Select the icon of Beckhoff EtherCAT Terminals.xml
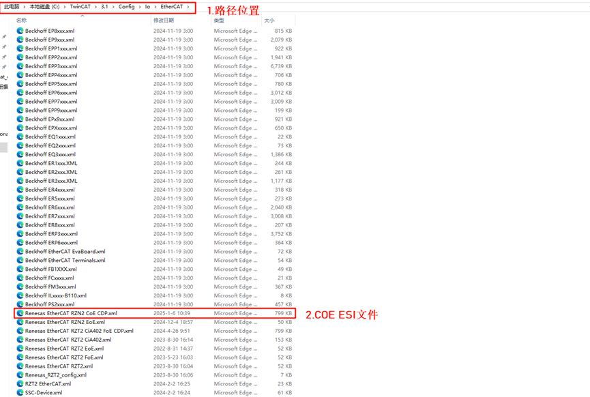The width and height of the screenshot is (590, 397). coord(20,260)
